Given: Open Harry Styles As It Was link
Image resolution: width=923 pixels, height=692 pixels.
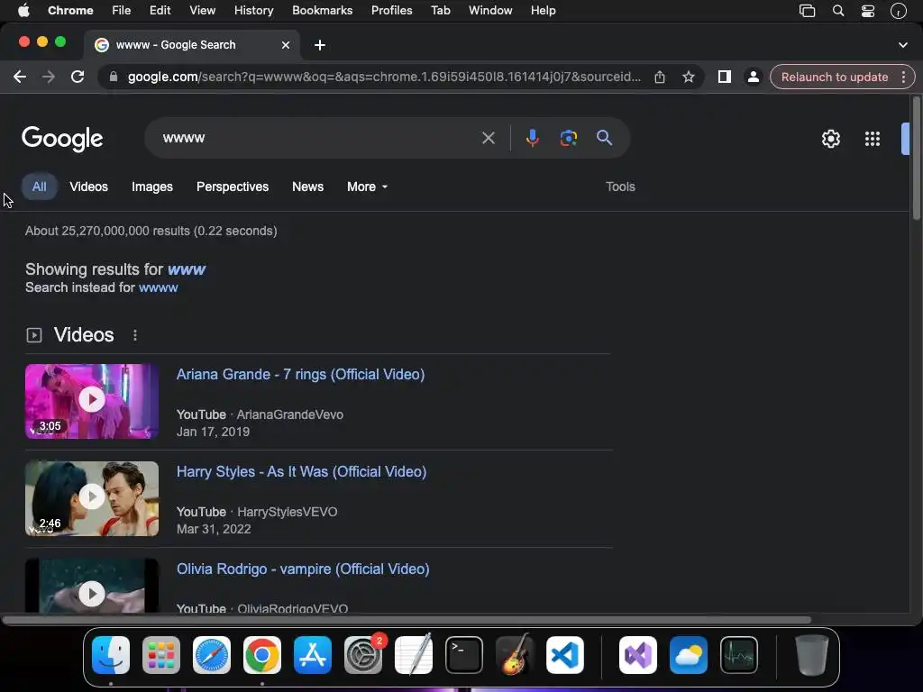Looking at the screenshot, I should pos(301,471).
